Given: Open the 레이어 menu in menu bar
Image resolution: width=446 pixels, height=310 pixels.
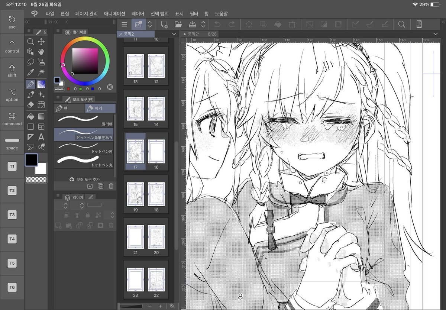Looking at the screenshot, I should [138, 13].
